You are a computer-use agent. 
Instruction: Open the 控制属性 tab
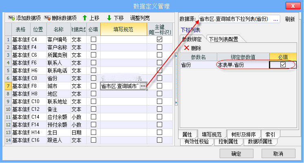228,141
